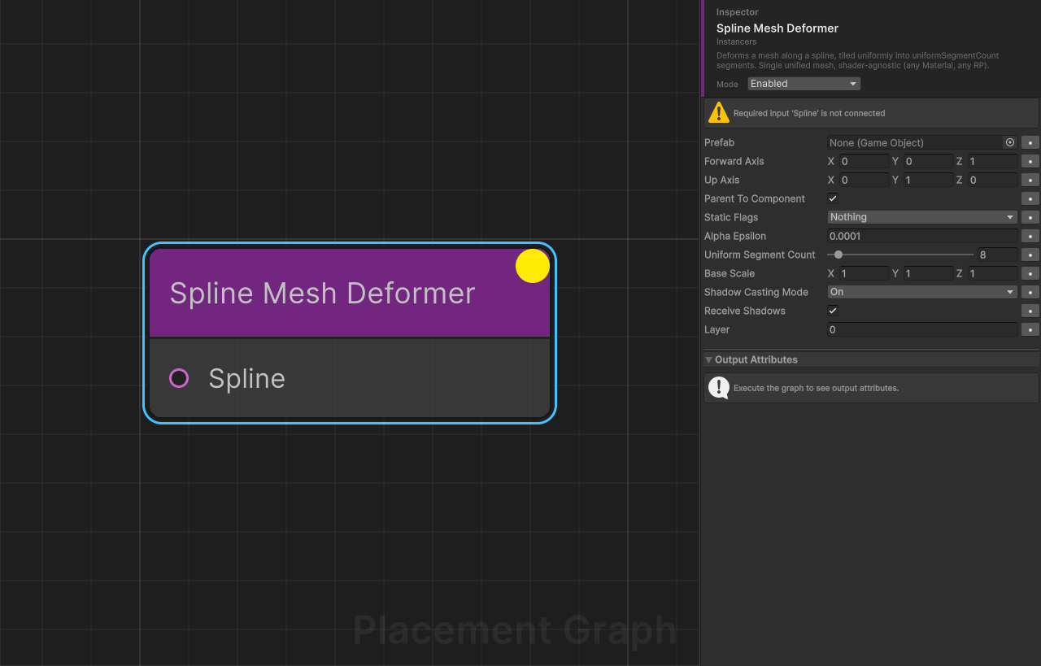
Task: Click the Up Axis X field
Action: pyautogui.click(x=864, y=180)
